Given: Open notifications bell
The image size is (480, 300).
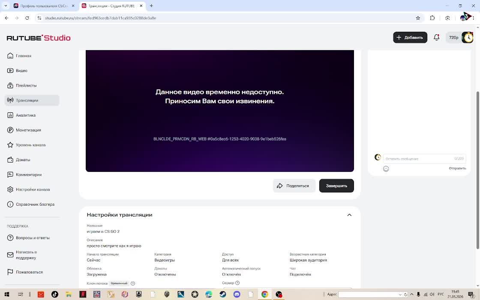Looking at the screenshot, I should [x=437, y=37].
